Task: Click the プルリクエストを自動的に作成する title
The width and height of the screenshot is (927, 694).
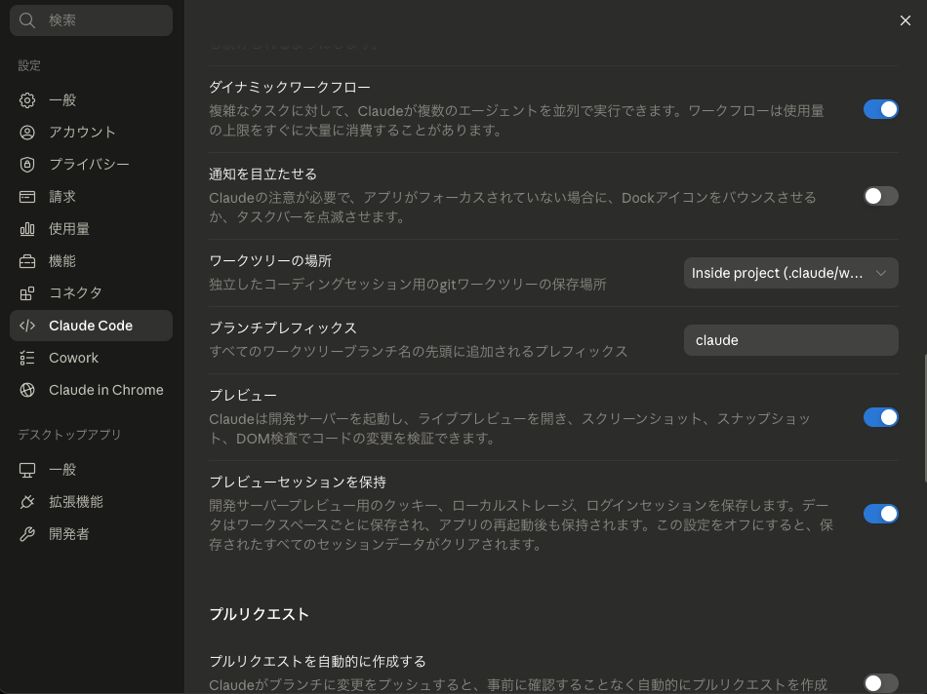Action: (x=317, y=662)
